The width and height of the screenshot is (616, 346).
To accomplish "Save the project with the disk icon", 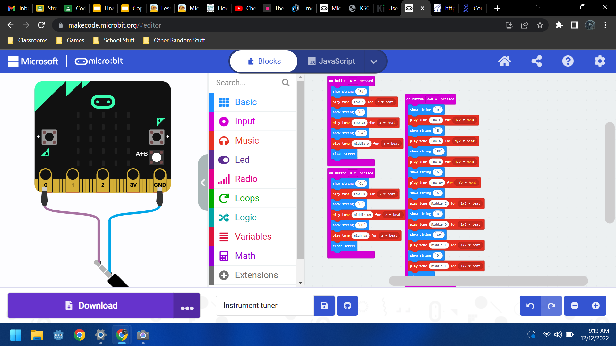I will click(324, 305).
